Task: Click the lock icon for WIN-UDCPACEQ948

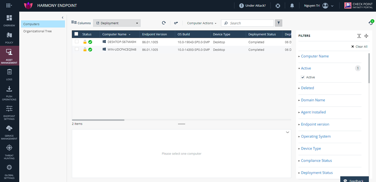Action: [85, 50]
